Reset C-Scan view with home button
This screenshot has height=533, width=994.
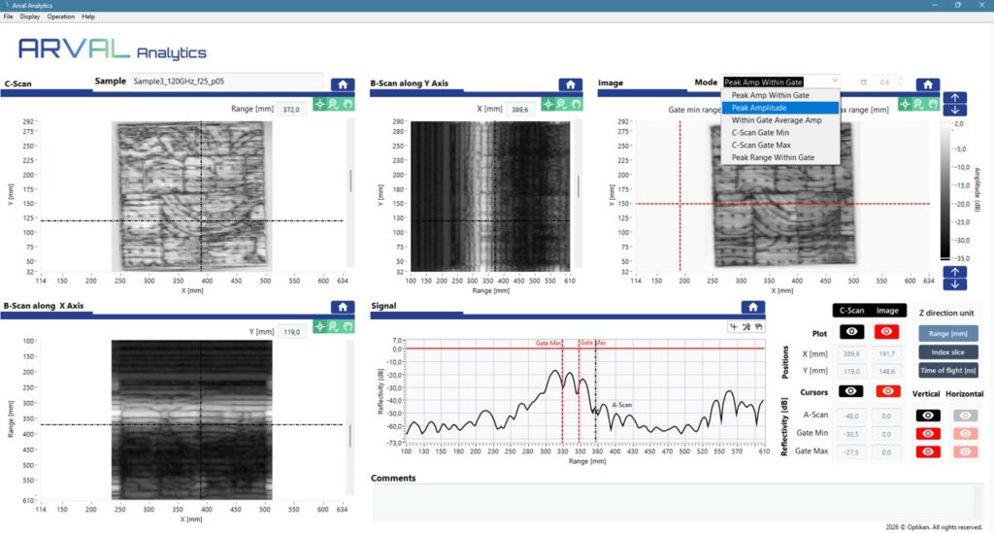pos(343,84)
